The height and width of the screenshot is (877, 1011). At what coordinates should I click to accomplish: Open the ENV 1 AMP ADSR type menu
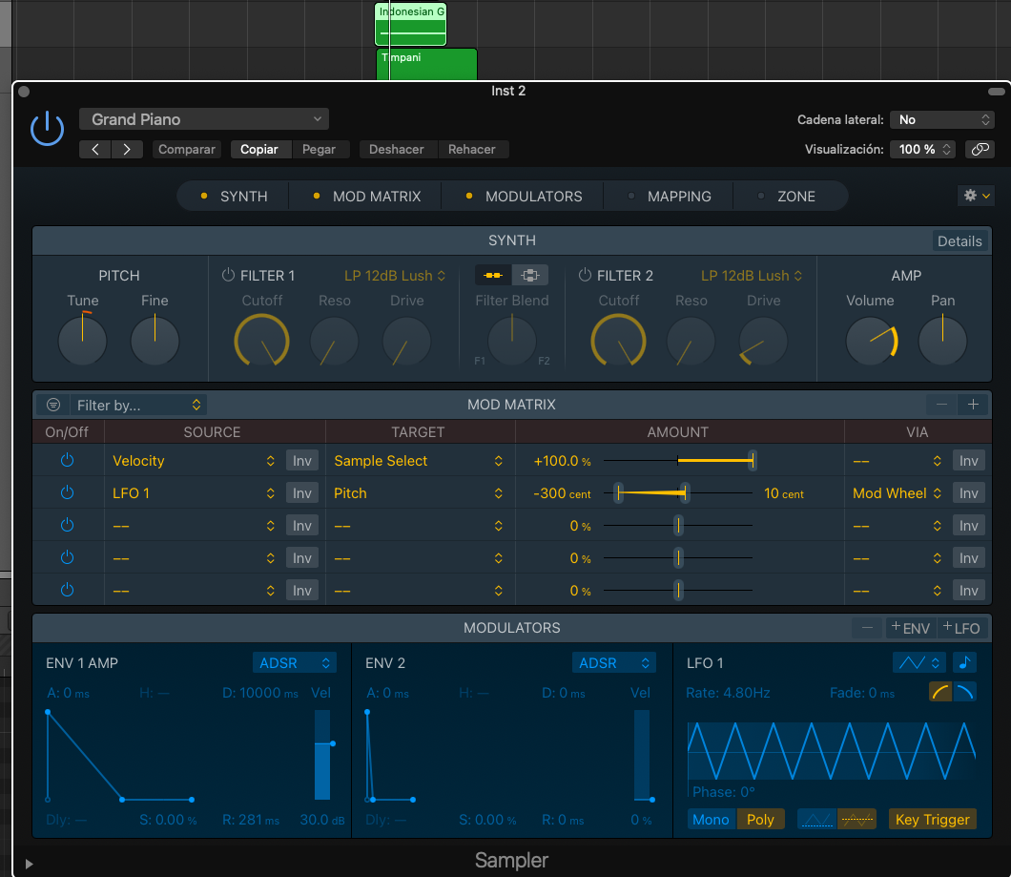(x=294, y=662)
